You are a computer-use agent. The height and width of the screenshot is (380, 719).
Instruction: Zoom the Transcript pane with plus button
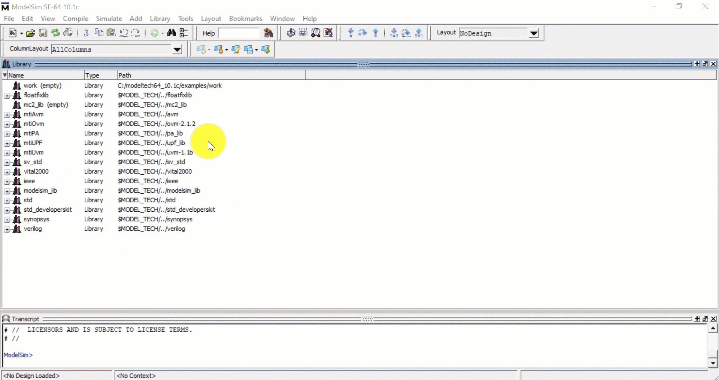click(697, 319)
